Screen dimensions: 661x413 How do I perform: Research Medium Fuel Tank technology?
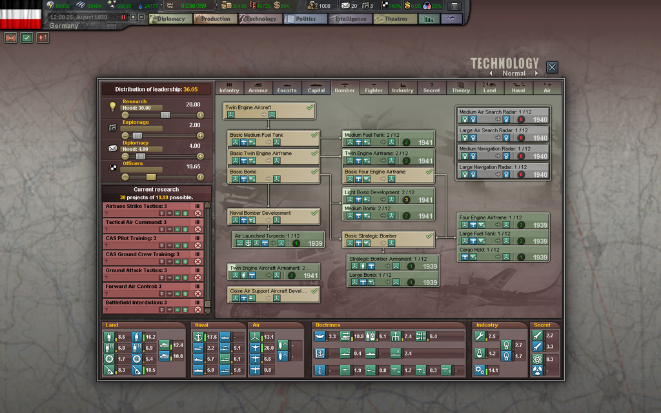[x=388, y=139]
